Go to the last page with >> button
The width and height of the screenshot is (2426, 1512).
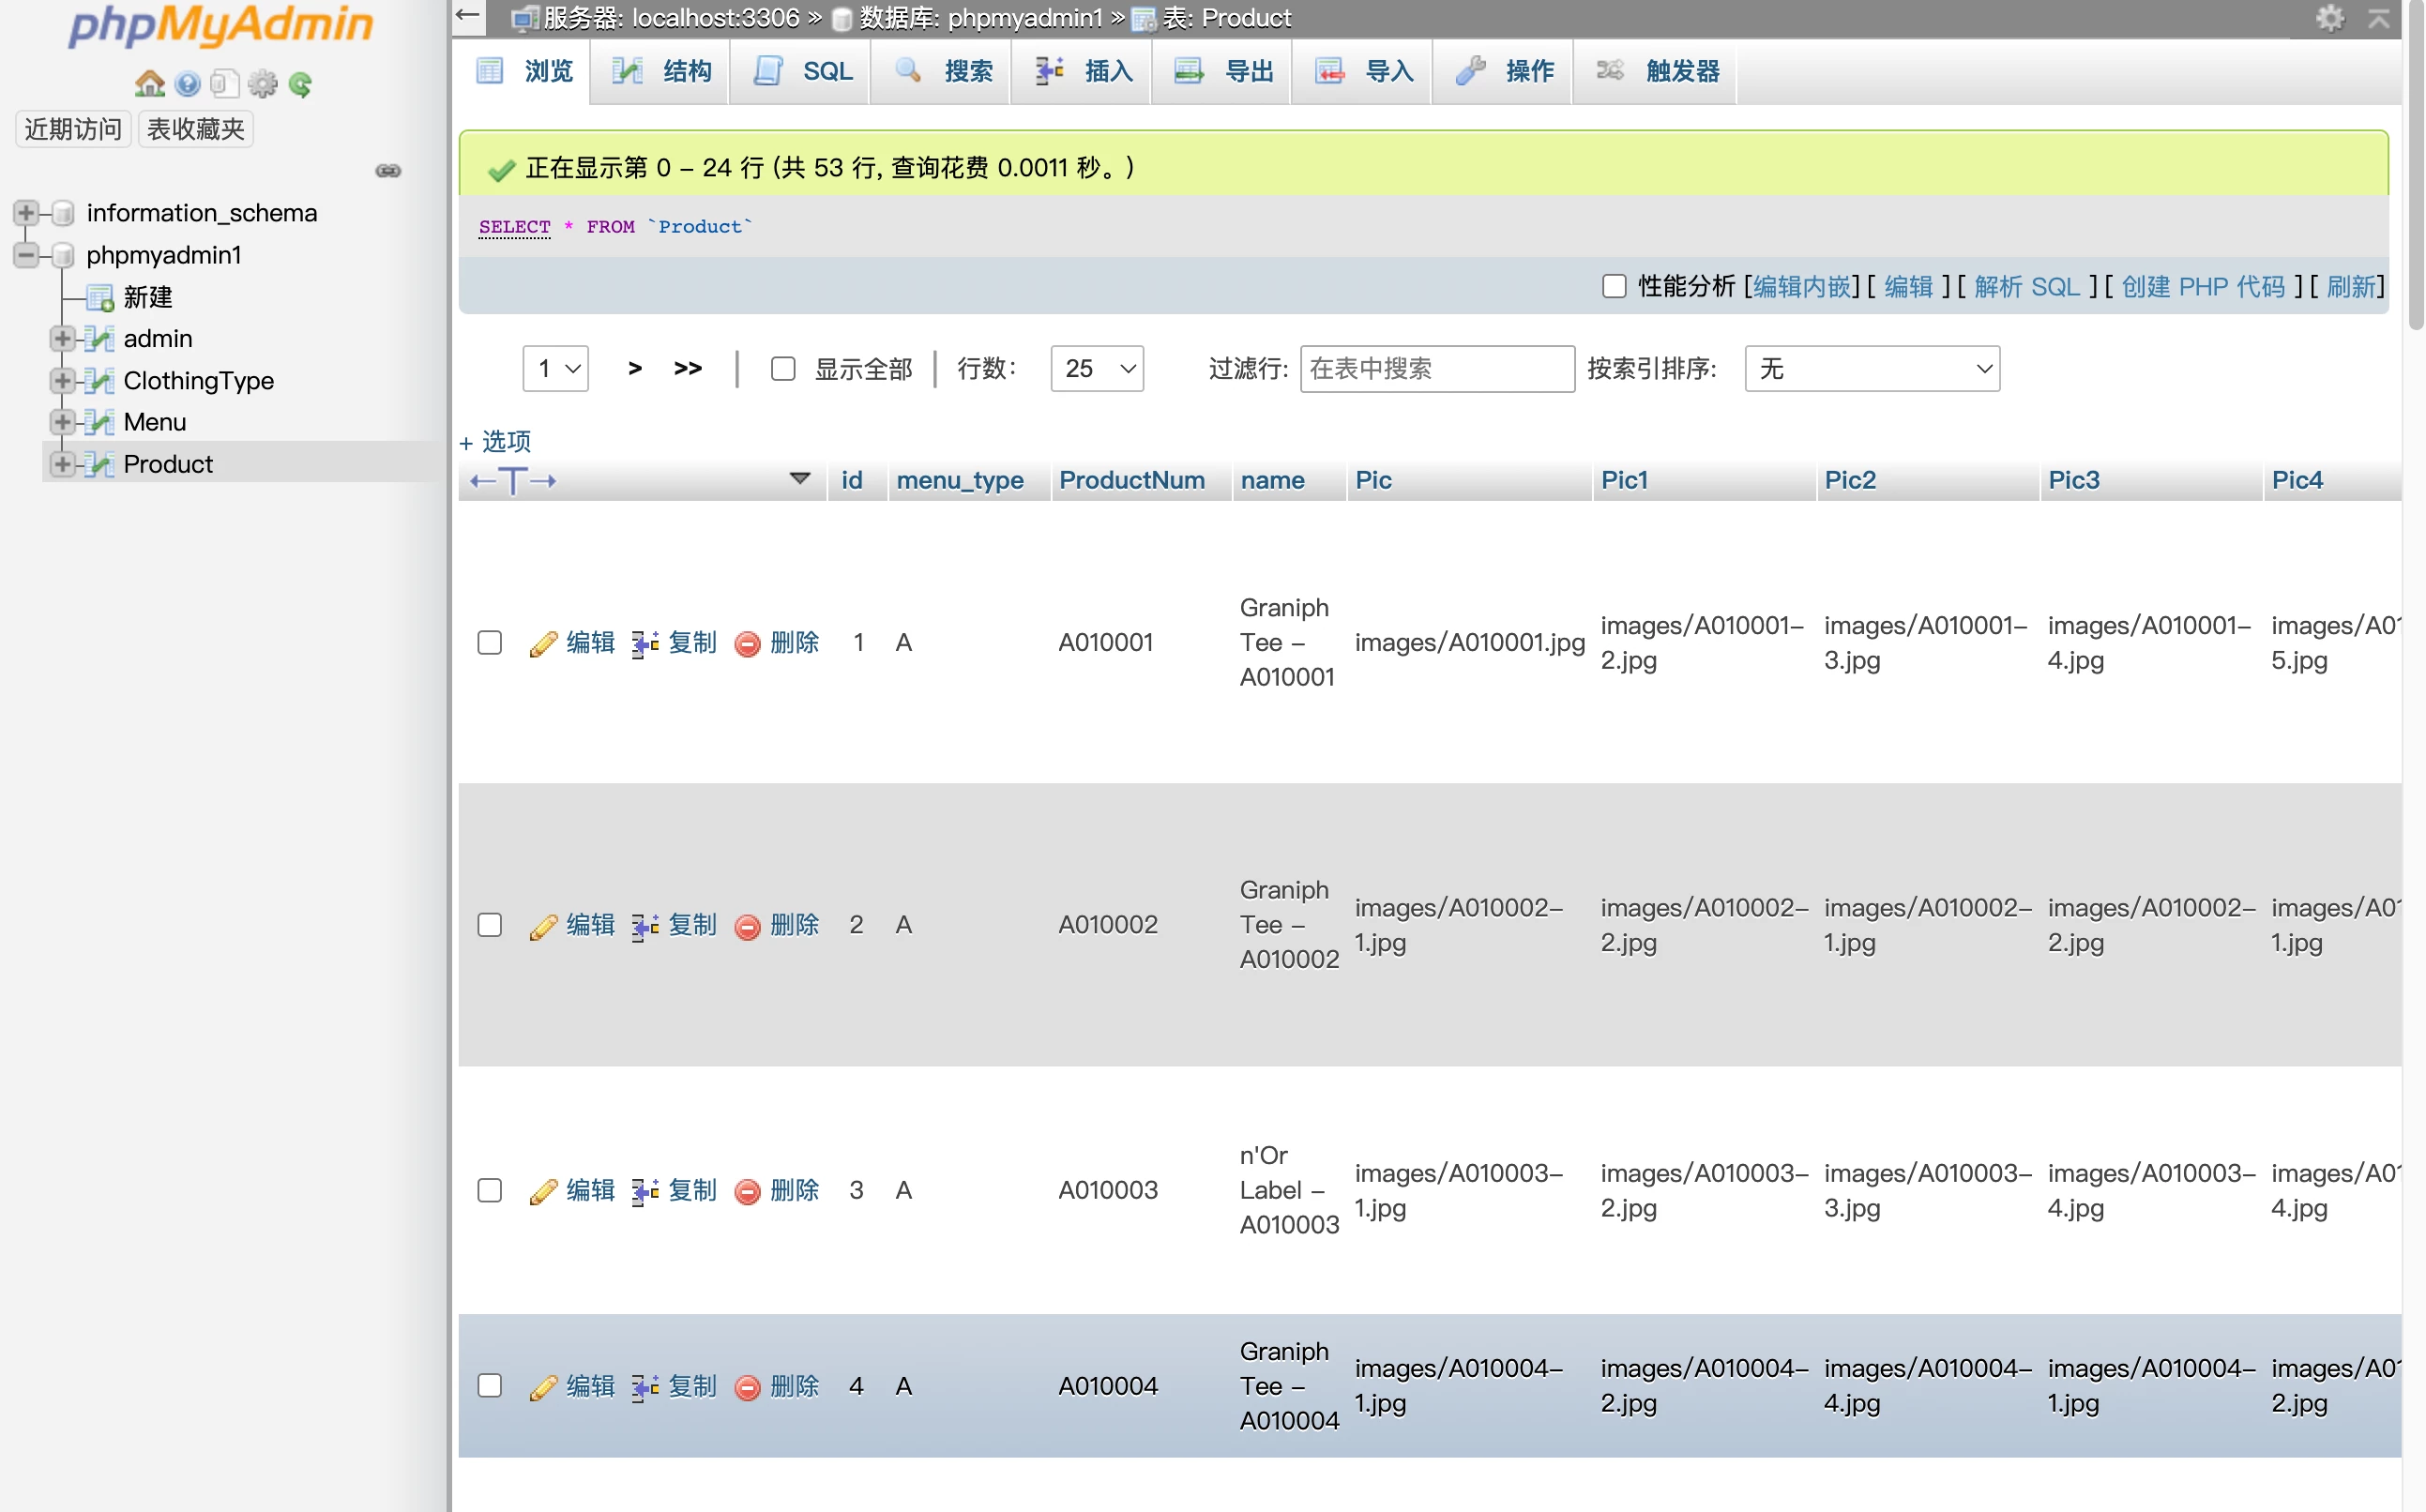(x=688, y=369)
